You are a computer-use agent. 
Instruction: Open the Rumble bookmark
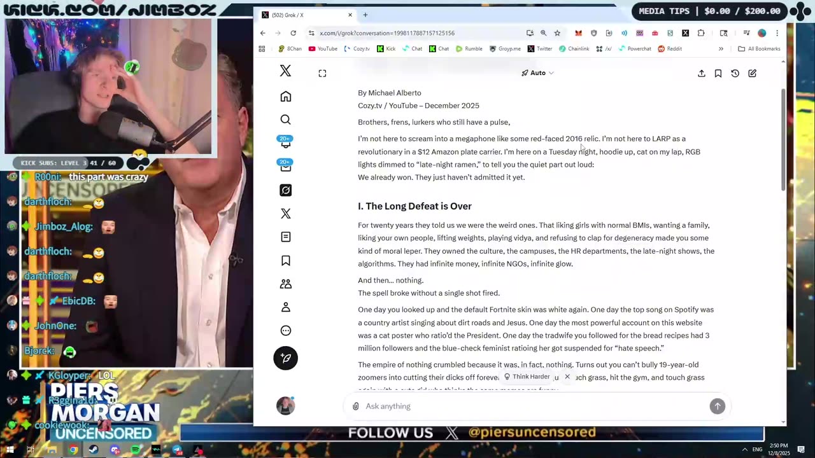pos(469,49)
